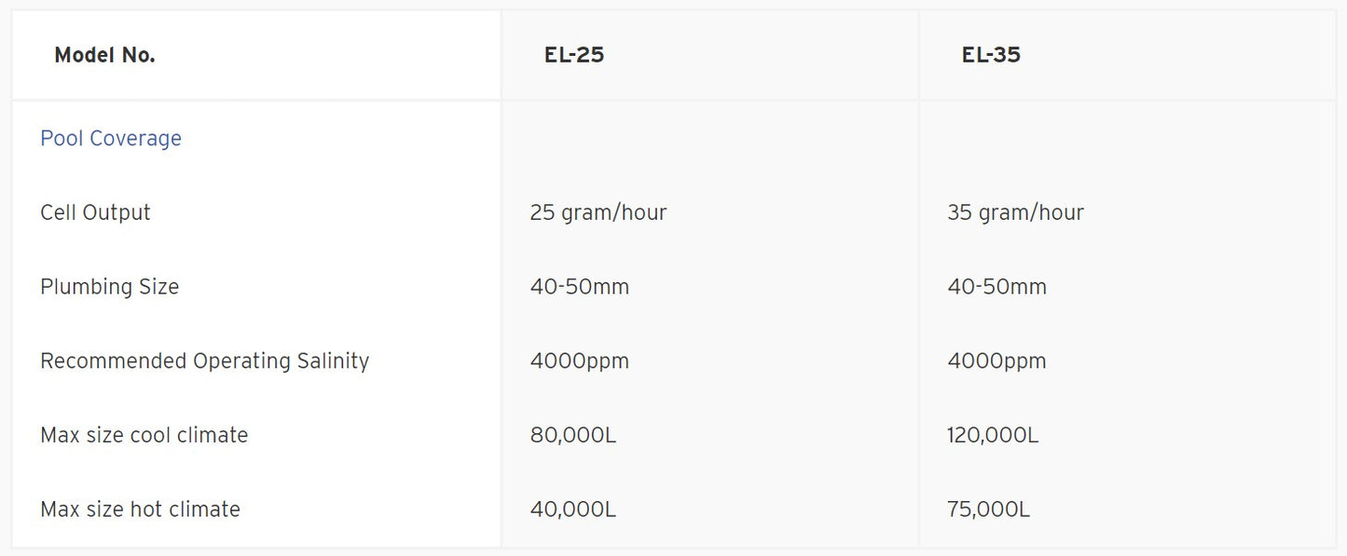Select the Cell Output row label
Image resolution: width=1347 pixels, height=556 pixels.
tap(95, 212)
